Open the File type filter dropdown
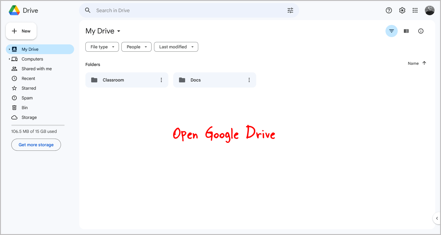441x235 pixels. point(102,47)
